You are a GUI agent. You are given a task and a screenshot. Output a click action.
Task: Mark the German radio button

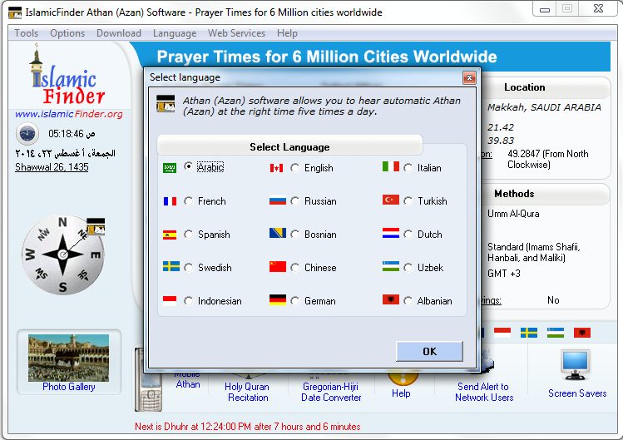click(294, 301)
